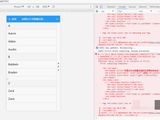Expand the vue-loader error message triangle
The image size is (160, 120).
tap(99, 54)
